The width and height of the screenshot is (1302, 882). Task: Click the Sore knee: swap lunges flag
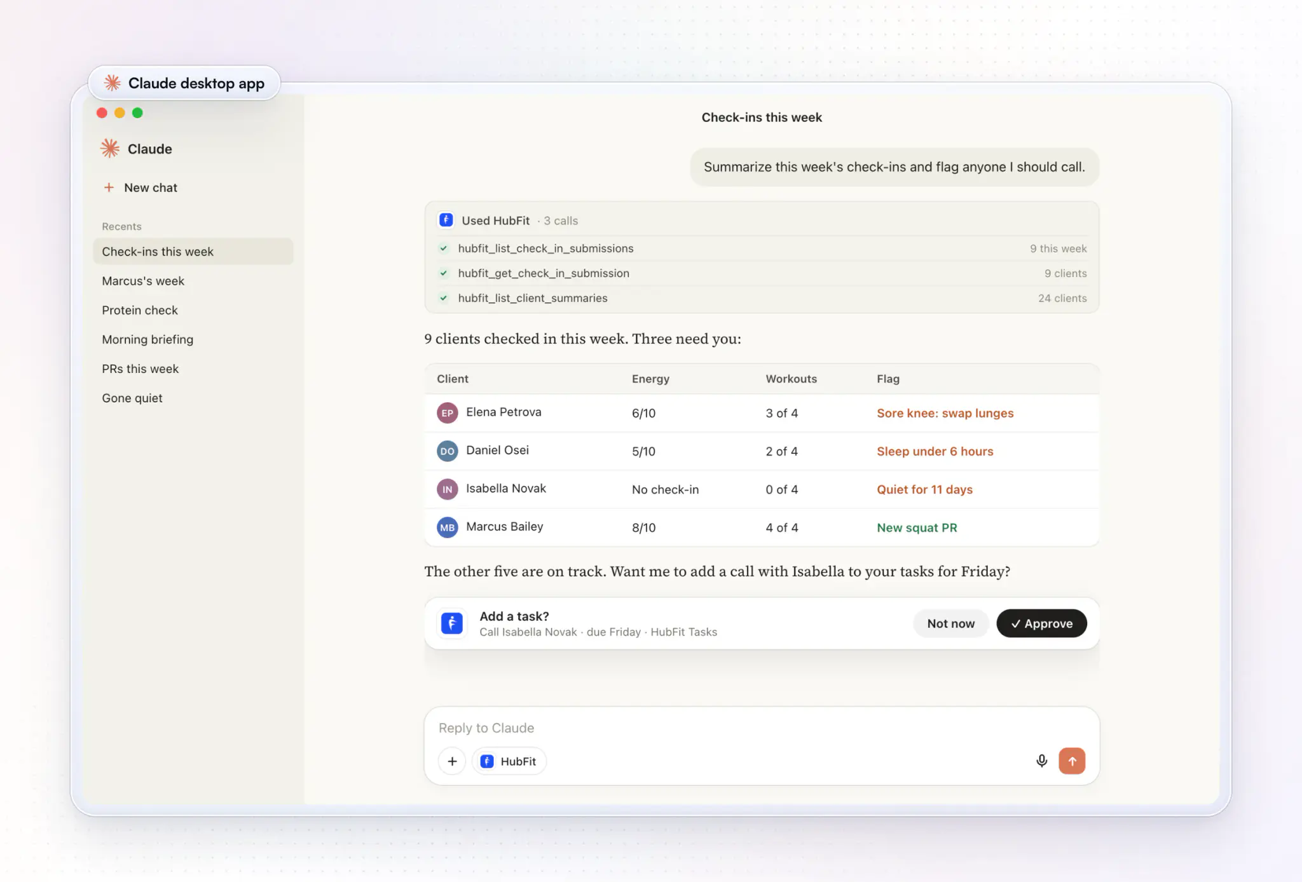pyautogui.click(x=945, y=413)
